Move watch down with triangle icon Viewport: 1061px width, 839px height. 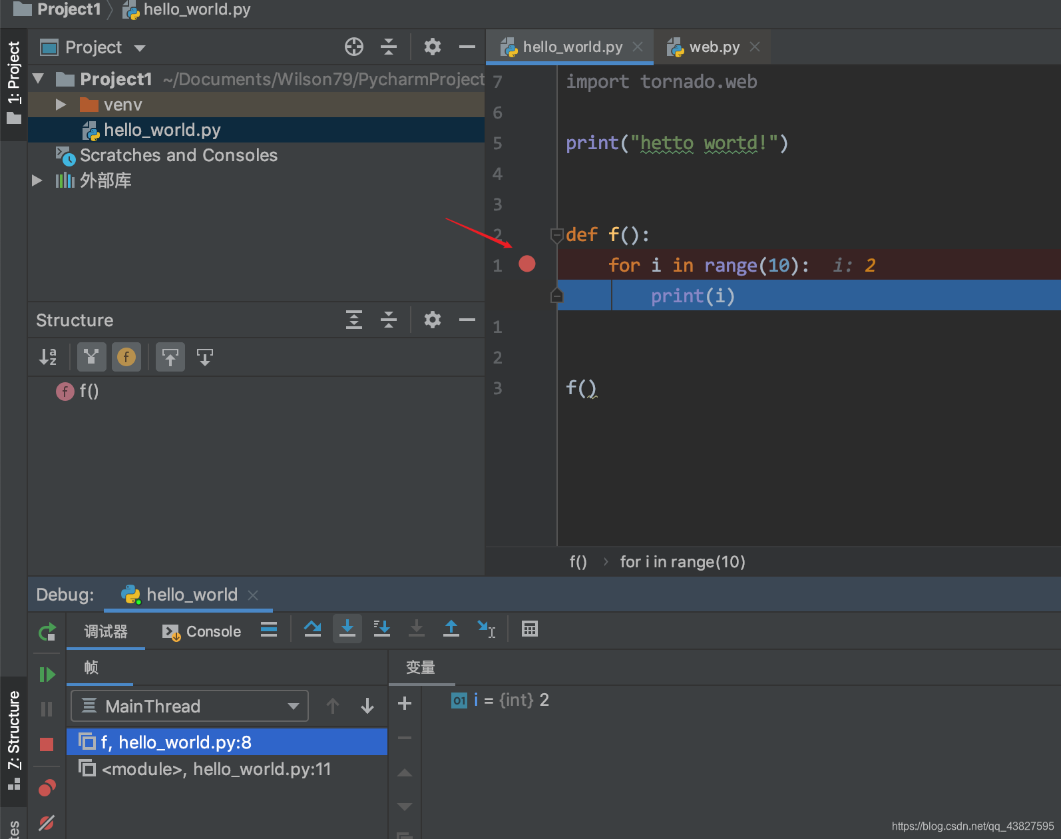pos(405,807)
